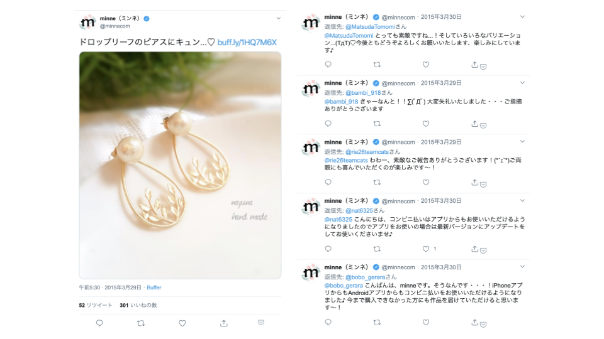
Task: Bookmark the earrings tweet with pocket icon
Action: [261, 323]
